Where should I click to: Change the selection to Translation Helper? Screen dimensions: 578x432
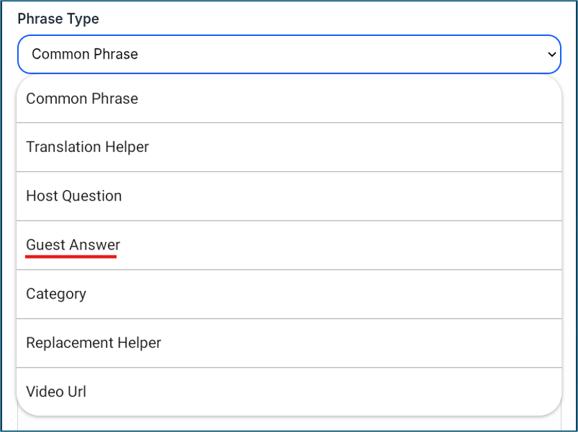289,147
